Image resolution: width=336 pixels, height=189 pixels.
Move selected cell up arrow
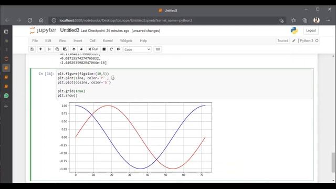point(73,49)
